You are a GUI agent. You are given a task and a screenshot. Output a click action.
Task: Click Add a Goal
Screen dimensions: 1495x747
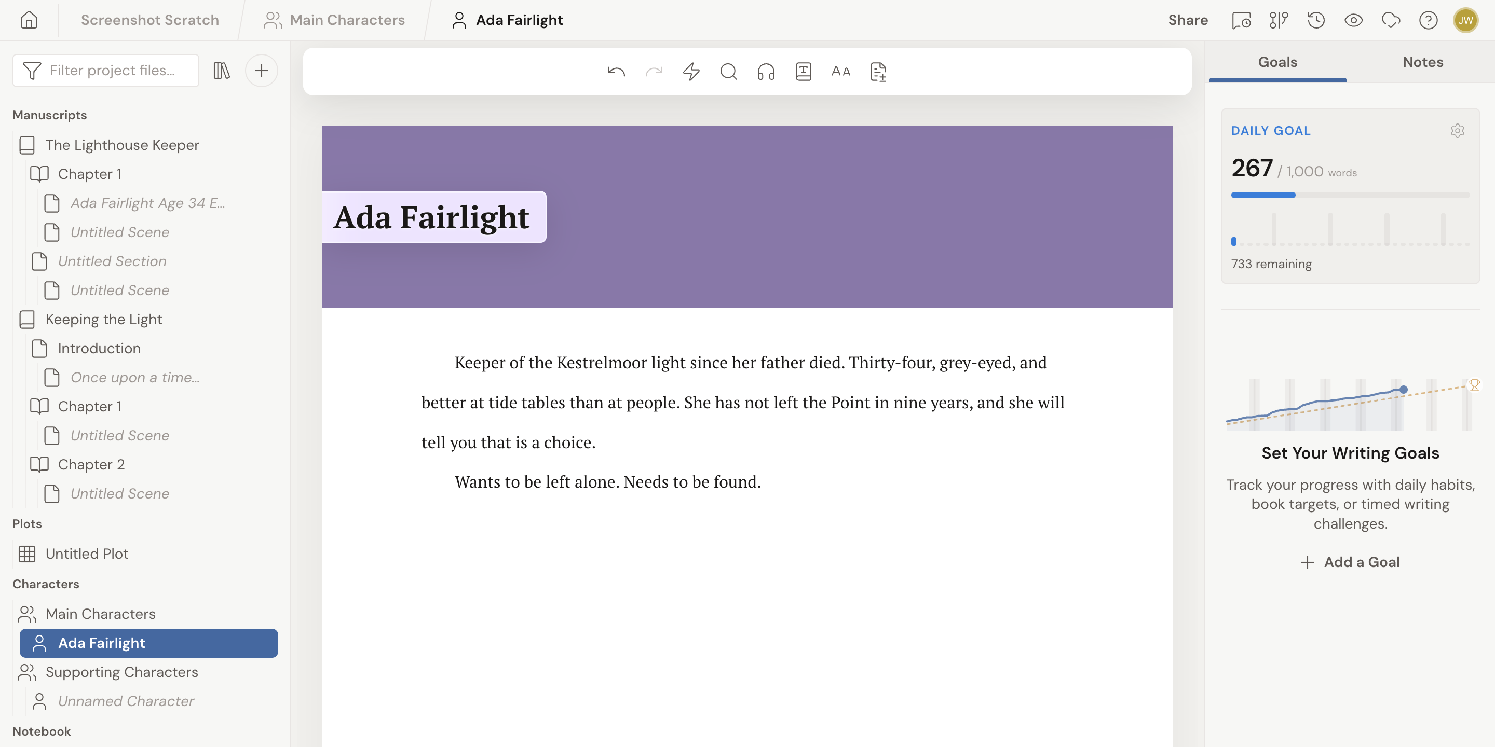click(1350, 562)
